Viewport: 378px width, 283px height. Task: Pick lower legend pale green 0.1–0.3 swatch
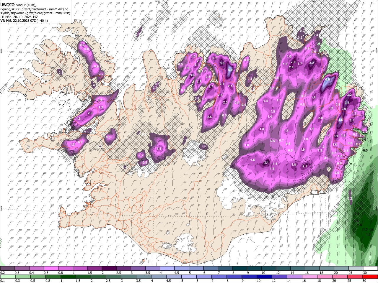click(8, 277)
